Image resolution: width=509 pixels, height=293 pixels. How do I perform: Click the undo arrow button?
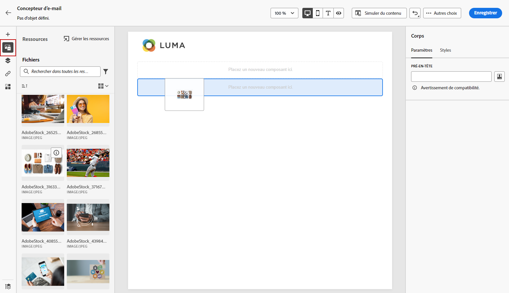(415, 13)
